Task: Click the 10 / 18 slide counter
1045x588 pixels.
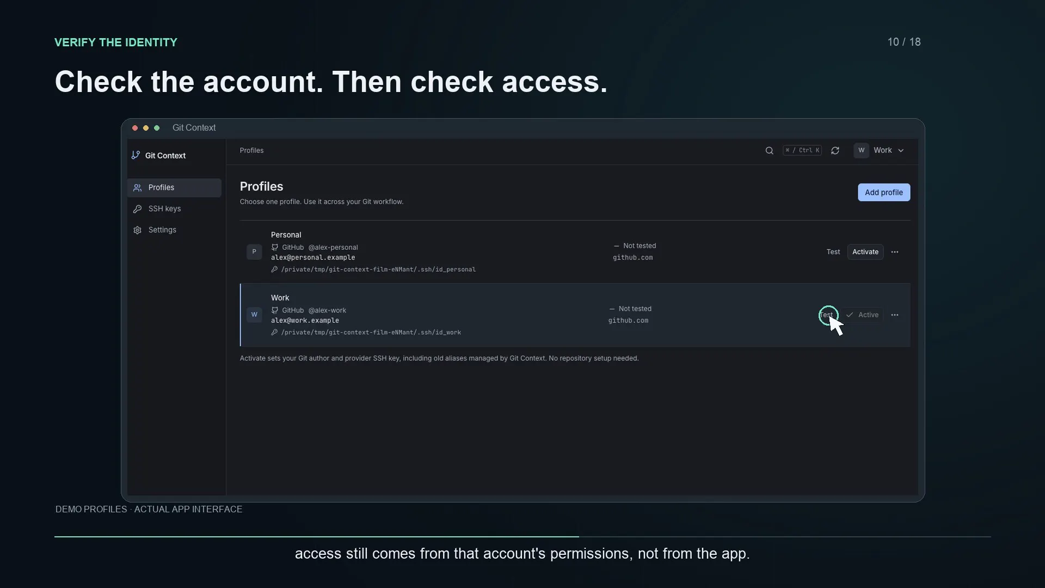Action: tap(904, 42)
